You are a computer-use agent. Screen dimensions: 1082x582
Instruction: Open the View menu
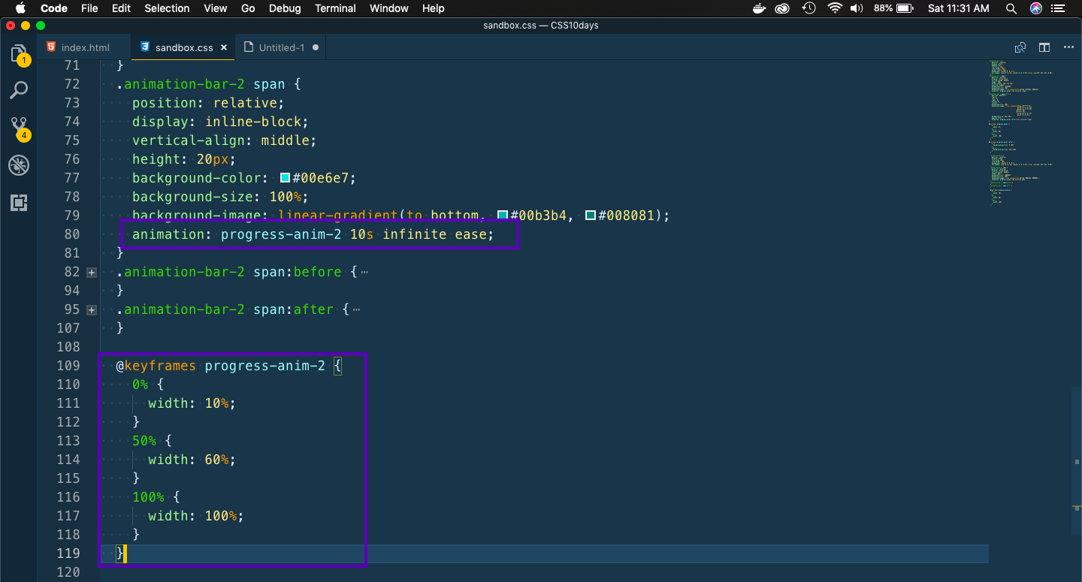216,8
